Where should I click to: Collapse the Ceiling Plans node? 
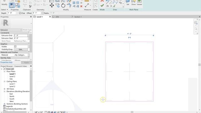[4, 82]
